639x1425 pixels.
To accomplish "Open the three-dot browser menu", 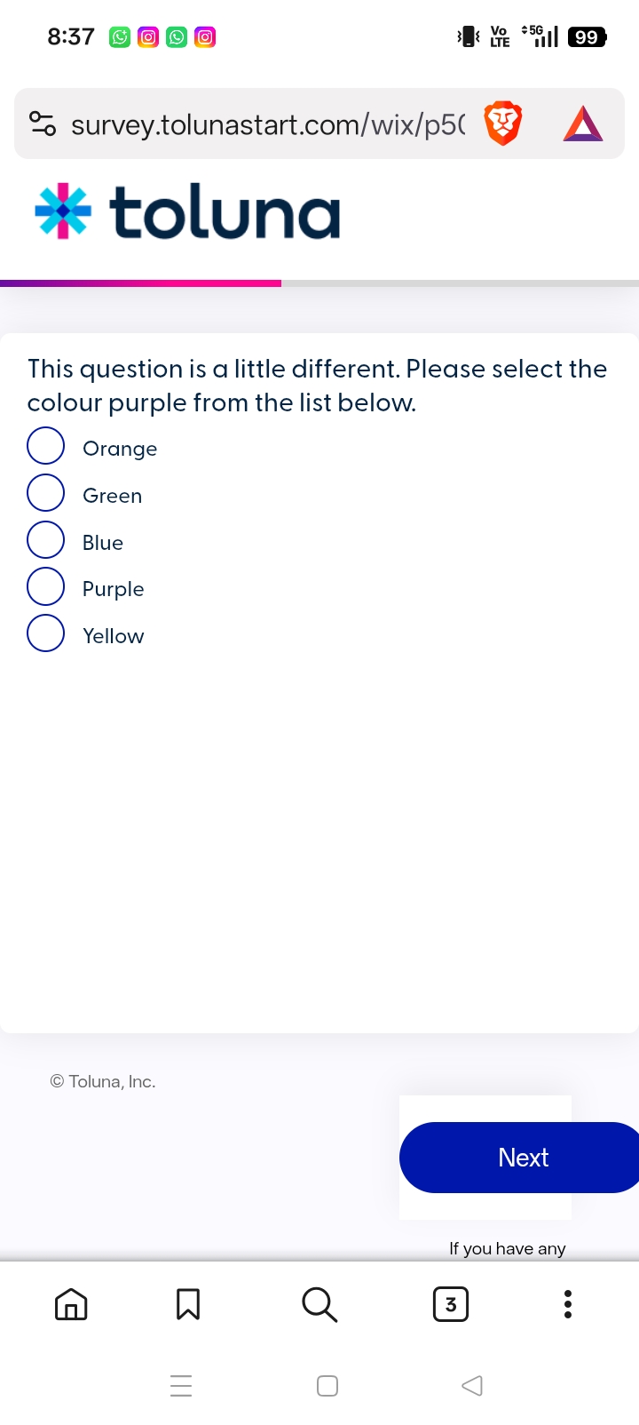I will 568,1304.
